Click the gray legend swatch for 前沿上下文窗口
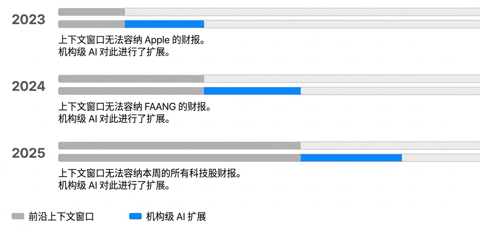This screenshot has height=228, width=480. point(18,216)
